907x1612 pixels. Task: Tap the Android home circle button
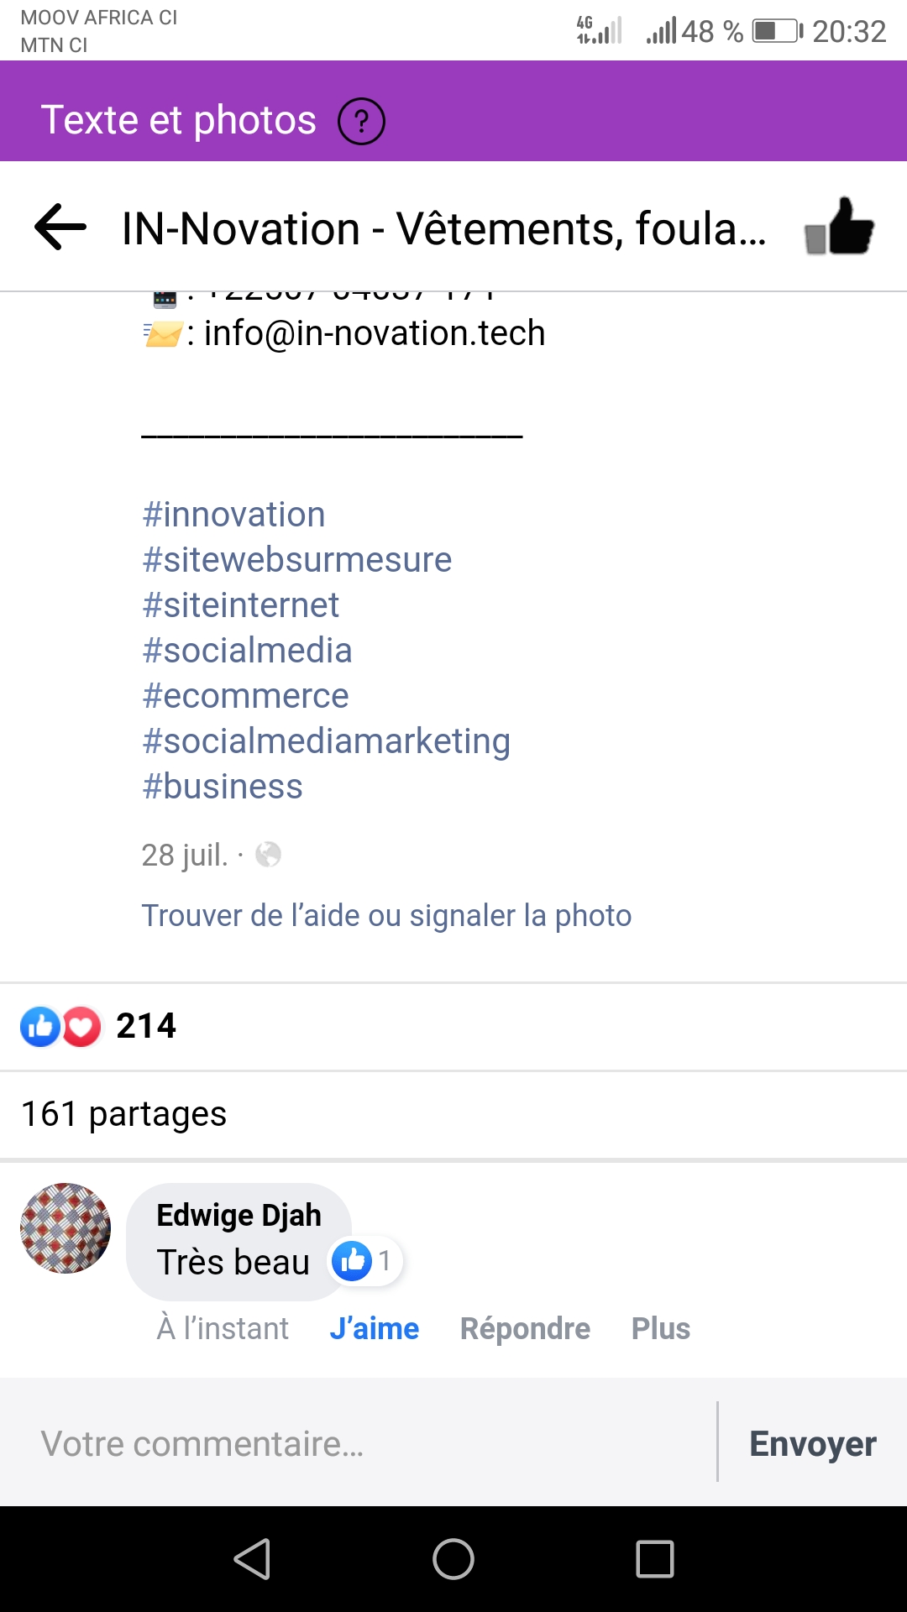[453, 1559]
